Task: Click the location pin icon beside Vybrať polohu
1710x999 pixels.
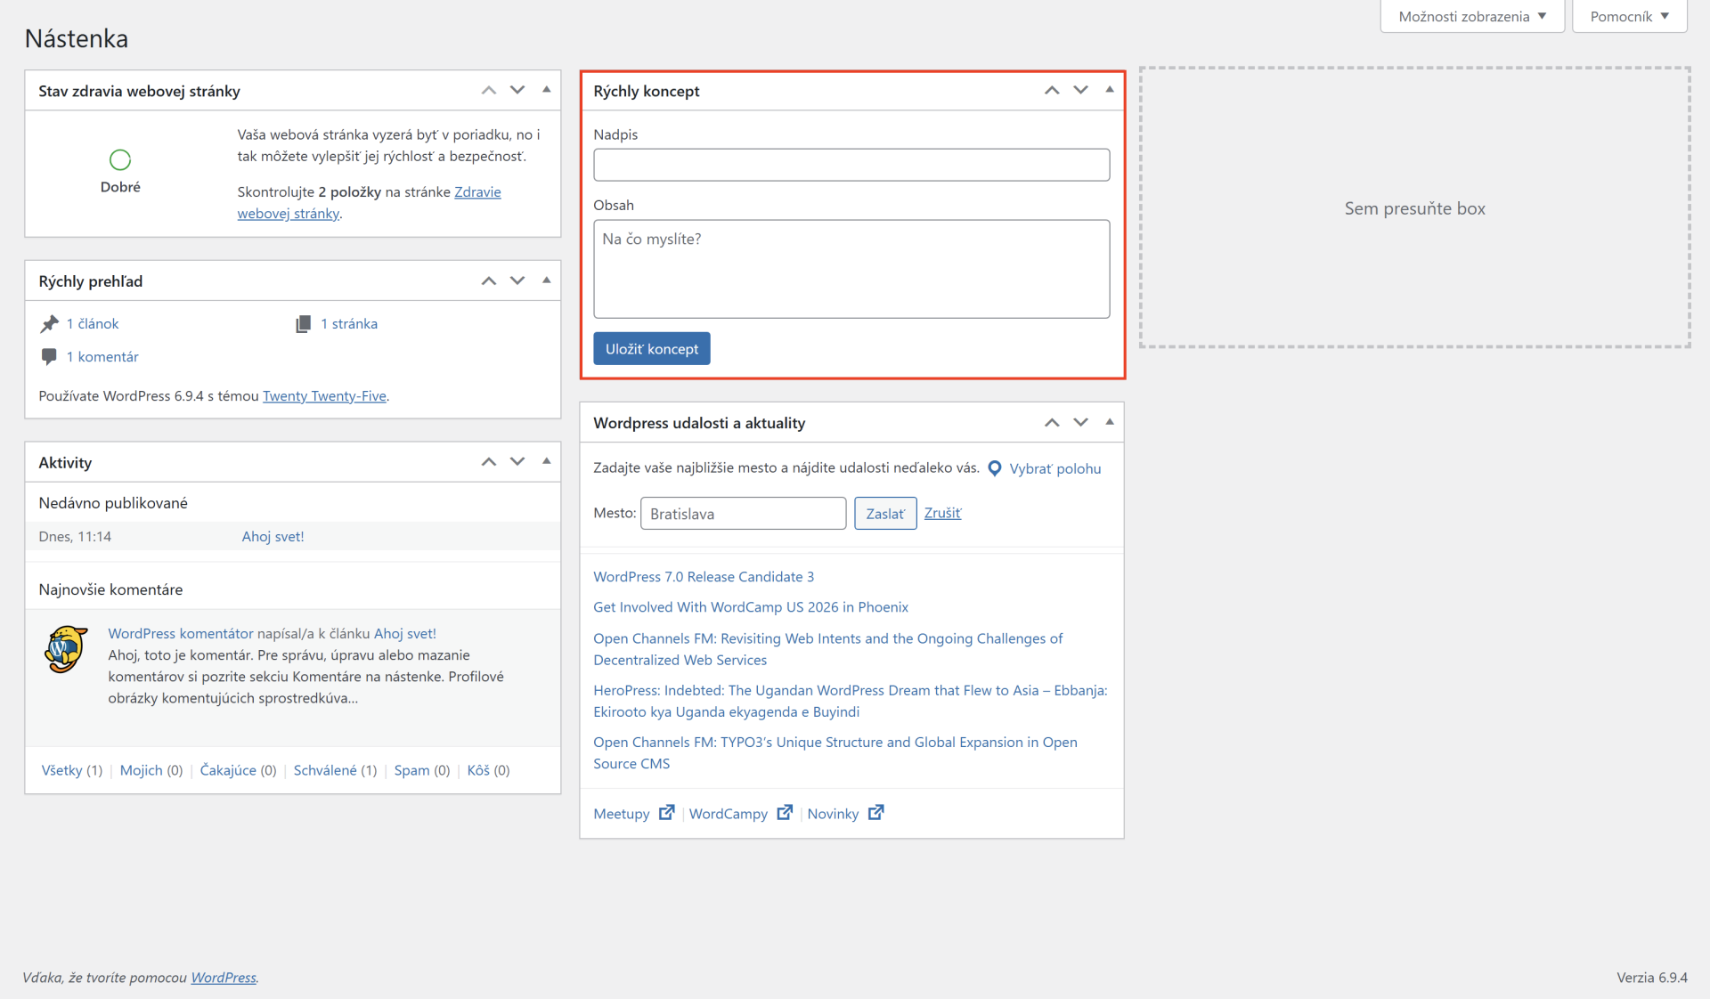Action: pyautogui.click(x=995, y=468)
